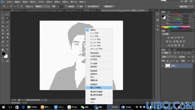The width and height of the screenshot is (195, 110).
Task: Toggle lock all for layer
Action: (x=177, y=61)
